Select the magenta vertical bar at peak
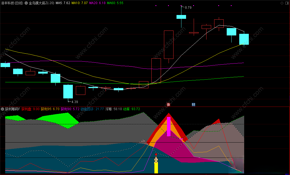Screen dimensions: 290x175 tap(169, 126)
